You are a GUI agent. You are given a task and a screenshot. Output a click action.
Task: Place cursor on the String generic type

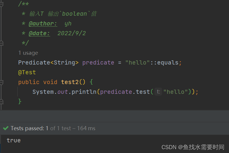click(64, 62)
